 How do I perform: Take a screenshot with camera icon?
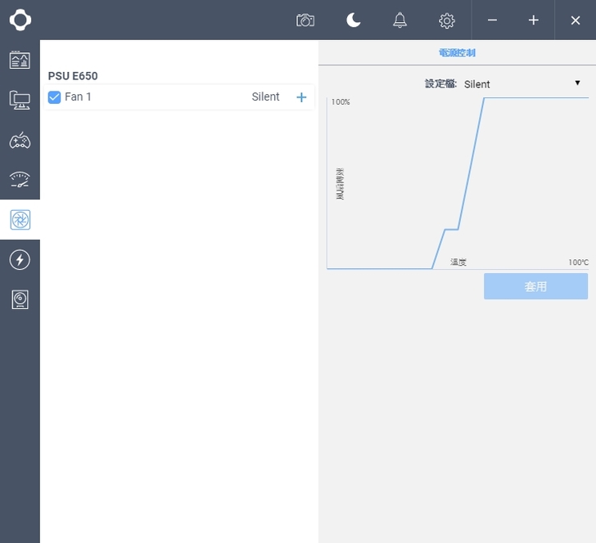click(x=305, y=20)
